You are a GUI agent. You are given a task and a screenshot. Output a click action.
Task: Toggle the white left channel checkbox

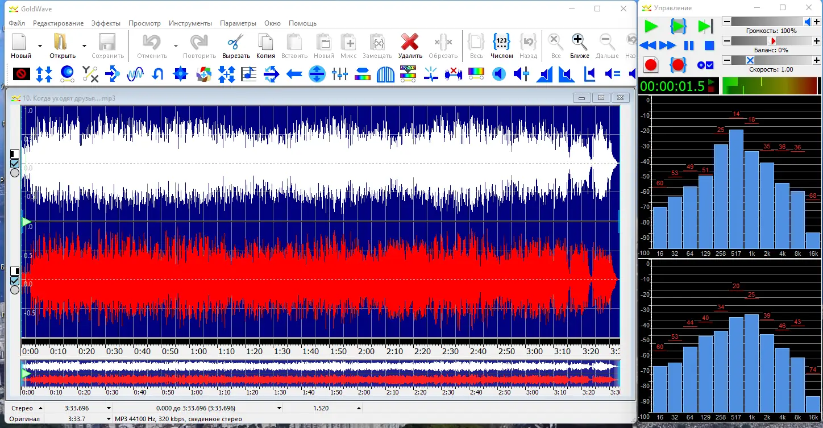pyautogui.click(x=15, y=164)
